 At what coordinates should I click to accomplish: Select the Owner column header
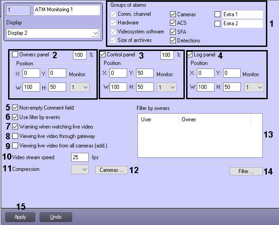[215, 119]
